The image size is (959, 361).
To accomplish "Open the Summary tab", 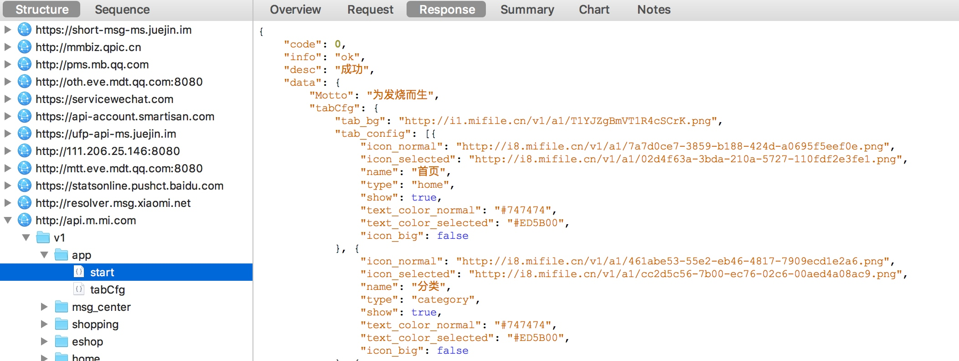I will click(527, 10).
